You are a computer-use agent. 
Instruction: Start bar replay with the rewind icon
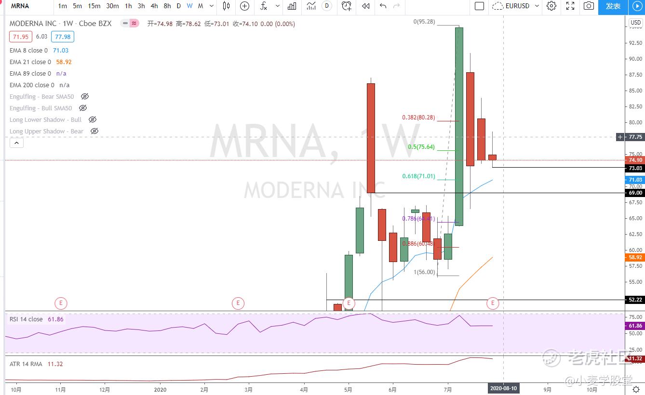366,6
